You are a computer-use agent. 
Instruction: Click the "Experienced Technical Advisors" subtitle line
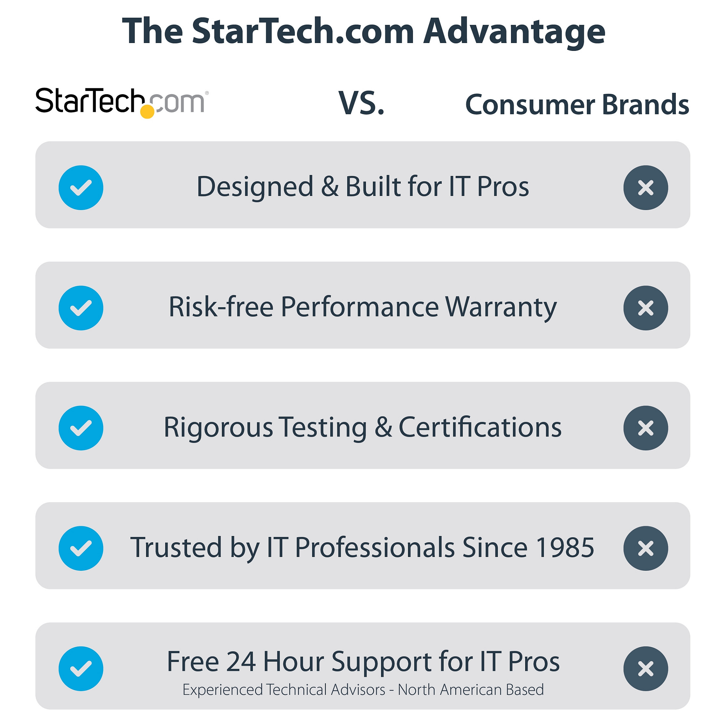363,690
